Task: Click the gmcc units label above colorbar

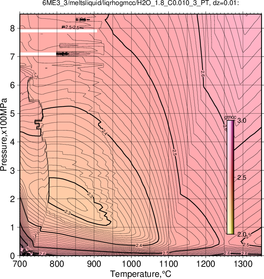Action: click(230, 118)
